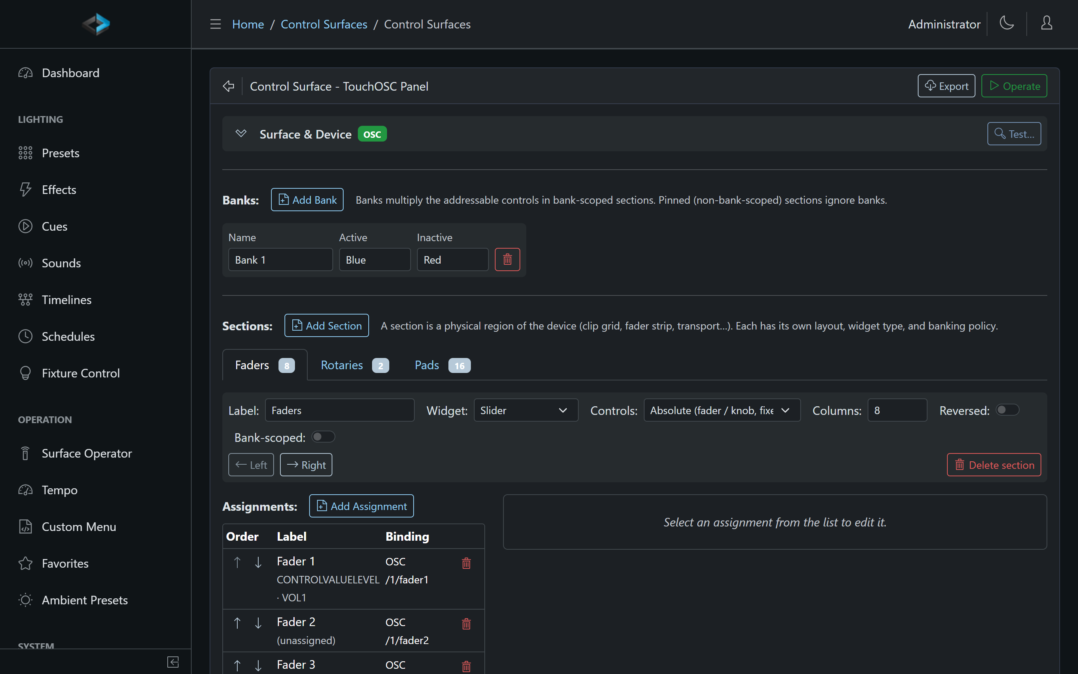Screen dimensions: 1078x674
Task: Open Cues in sidebar
Action: click(x=95, y=226)
